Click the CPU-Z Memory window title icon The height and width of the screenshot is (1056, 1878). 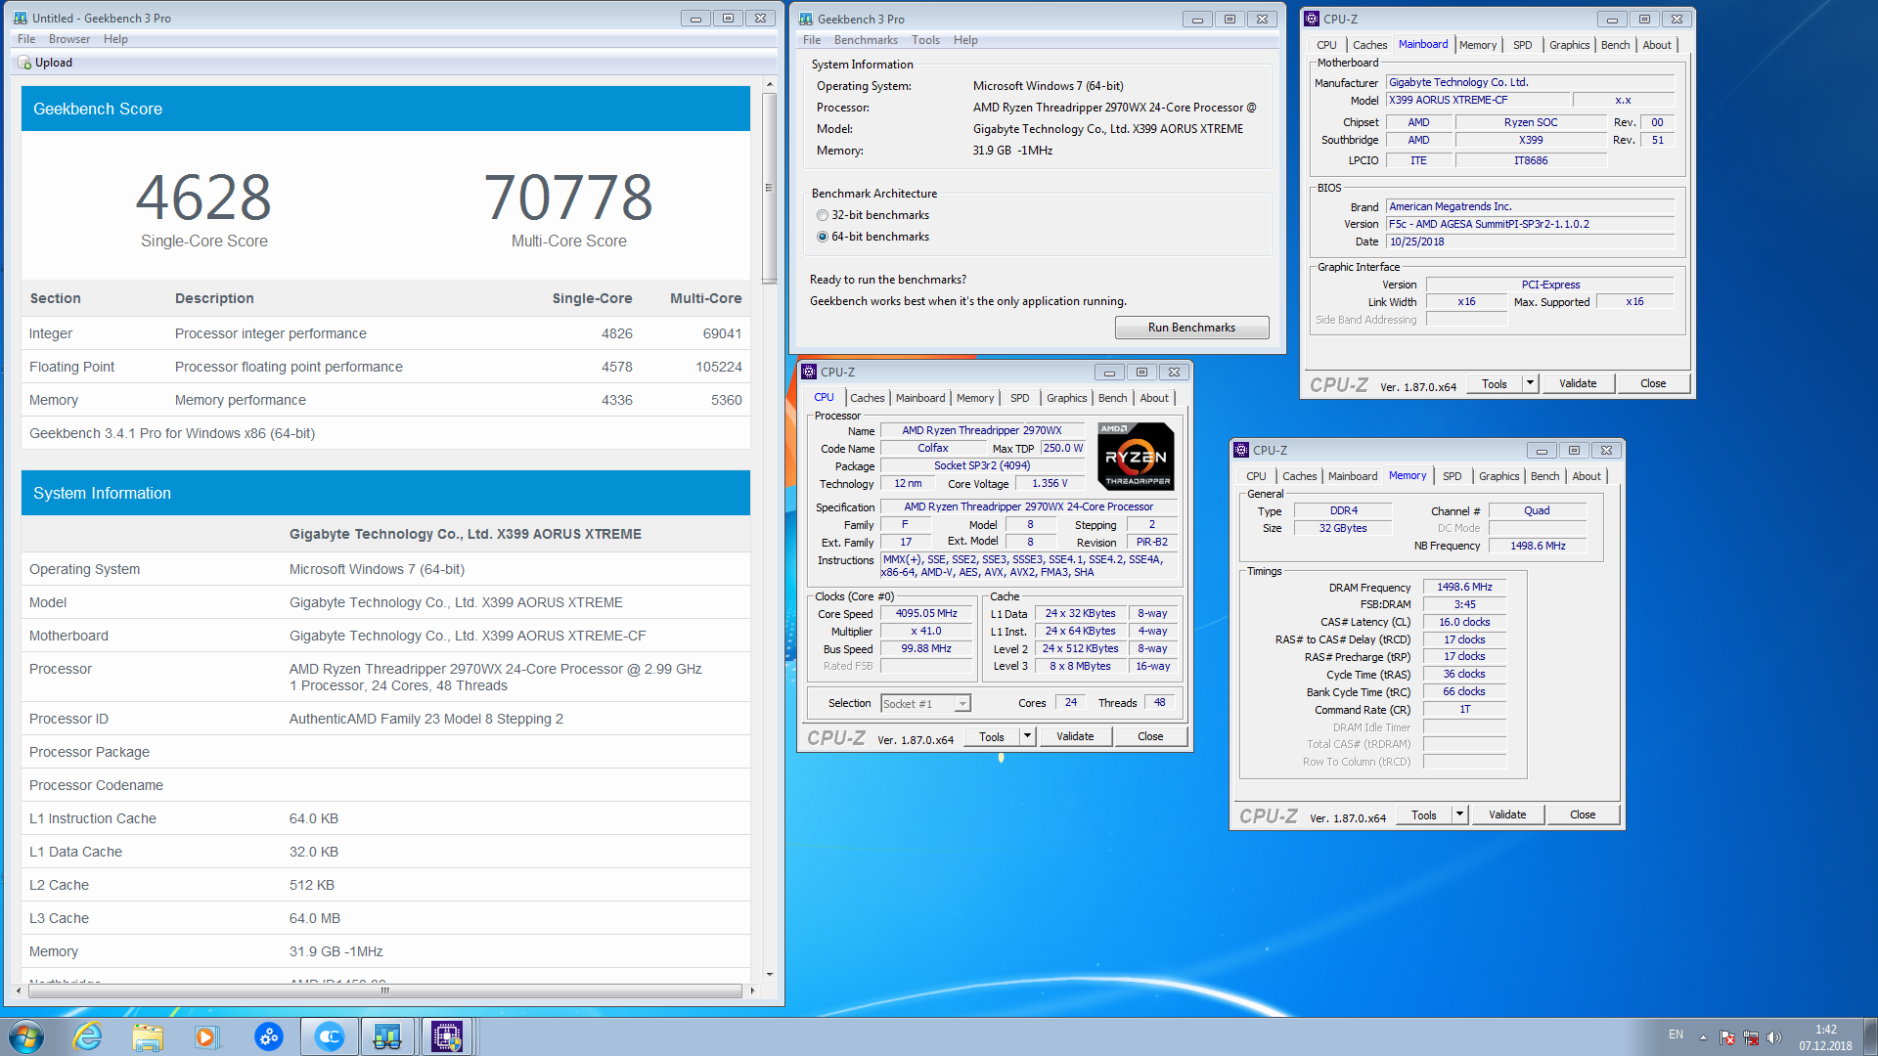point(1241,450)
